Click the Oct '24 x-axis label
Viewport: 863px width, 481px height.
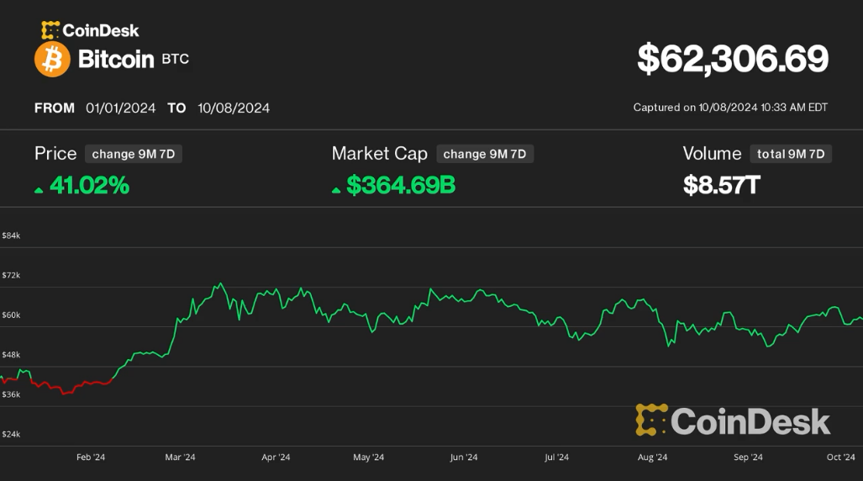tap(840, 457)
